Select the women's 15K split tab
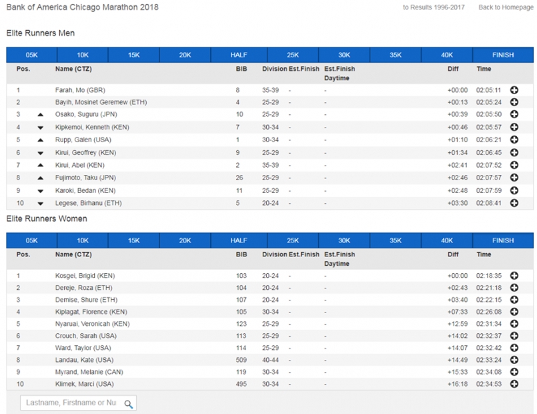Image resolution: width=537 pixels, height=414 pixels. tap(134, 240)
